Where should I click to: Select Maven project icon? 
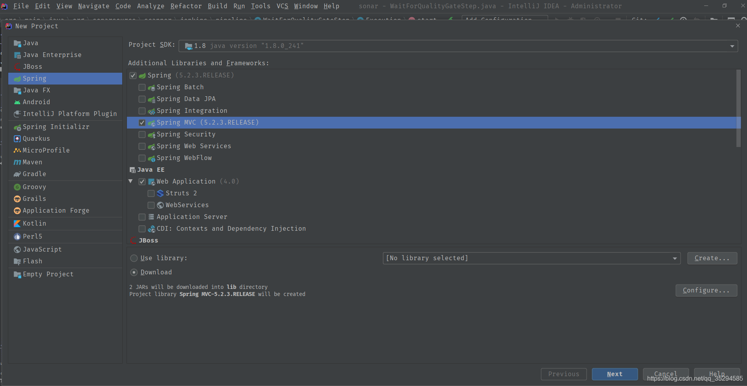17,162
